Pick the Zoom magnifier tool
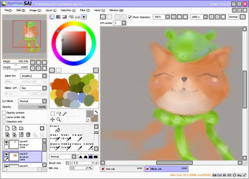The image size is (249, 179). tap(59, 119)
